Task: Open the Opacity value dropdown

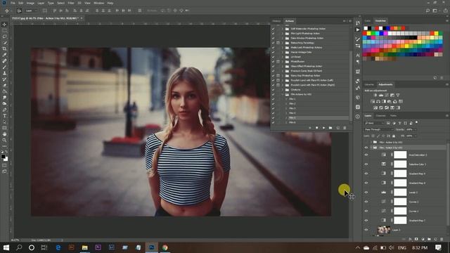Action: point(416,129)
